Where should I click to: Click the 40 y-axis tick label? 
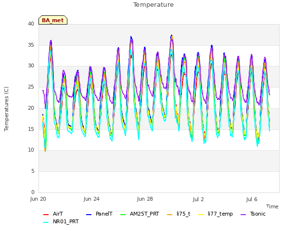click(31, 24)
